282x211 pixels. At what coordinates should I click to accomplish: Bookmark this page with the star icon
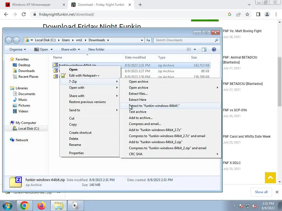[x=247, y=14]
